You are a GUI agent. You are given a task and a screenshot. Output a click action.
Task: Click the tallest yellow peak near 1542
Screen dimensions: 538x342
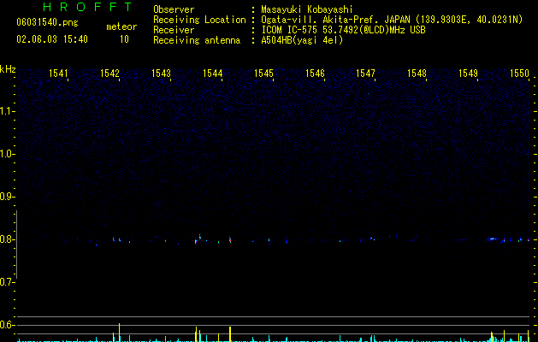pyautogui.click(x=120, y=332)
